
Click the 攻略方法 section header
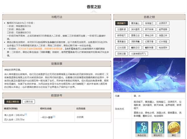click(57, 17)
